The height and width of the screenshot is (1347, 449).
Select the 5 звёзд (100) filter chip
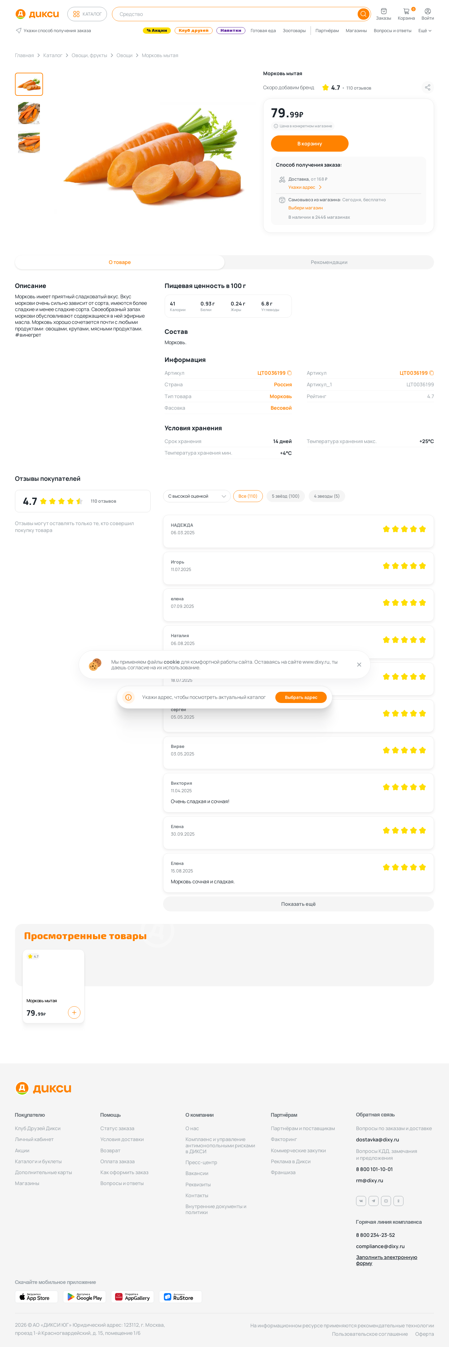point(285,496)
